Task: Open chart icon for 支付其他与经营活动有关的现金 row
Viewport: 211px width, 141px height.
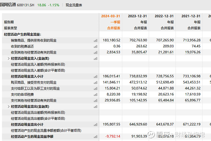Action: (95, 100)
